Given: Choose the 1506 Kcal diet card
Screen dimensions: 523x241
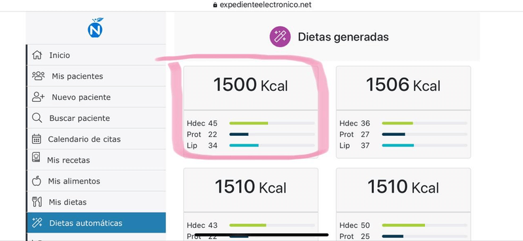Looking at the screenshot, I should [x=403, y=112].
